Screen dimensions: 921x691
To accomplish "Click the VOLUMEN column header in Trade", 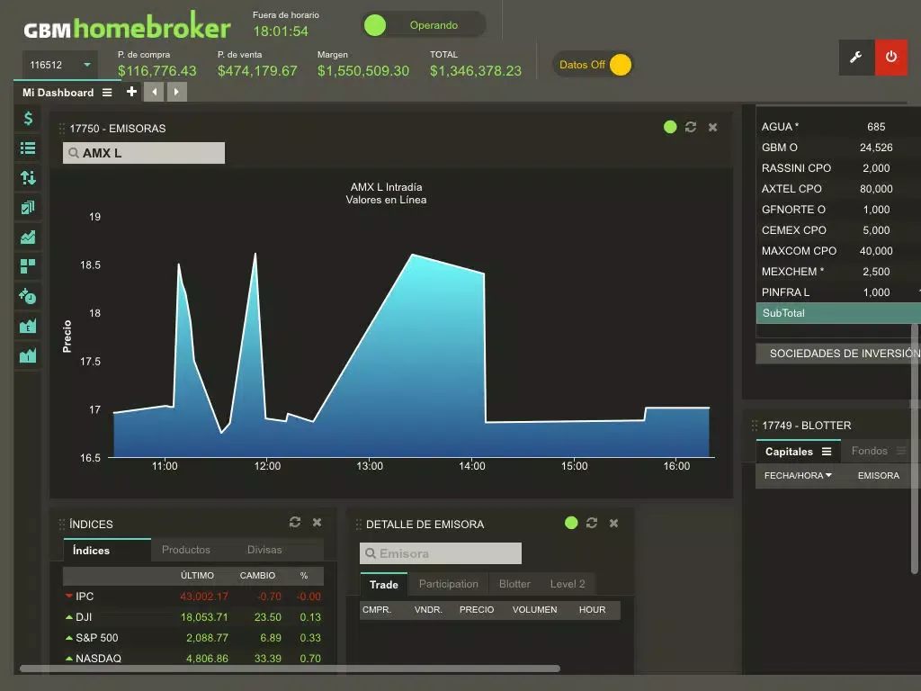I will click(x=534, y=609).
